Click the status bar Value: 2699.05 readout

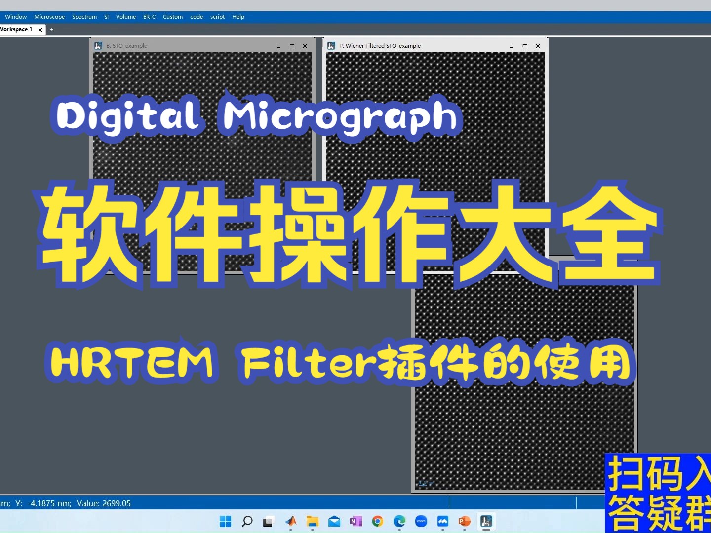pos(104,503)
